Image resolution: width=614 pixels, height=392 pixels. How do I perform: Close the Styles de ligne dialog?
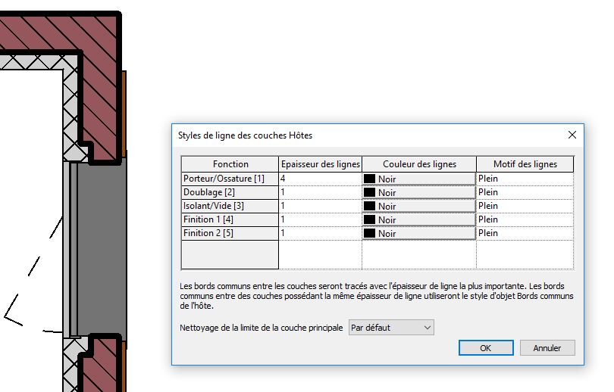(572, 135)
